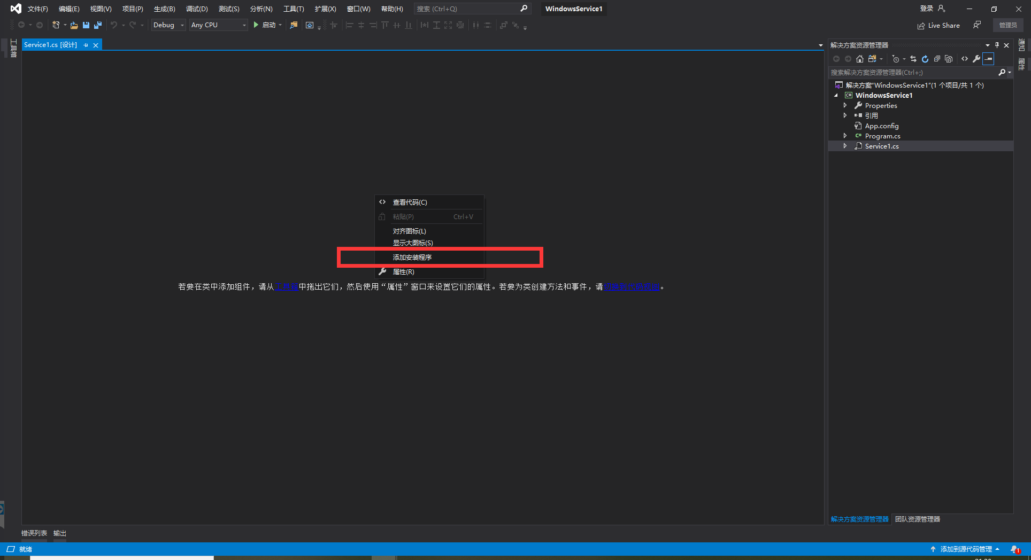Image resolution: width=1031 pixels, height=560 pixels.
Task: Expand the Properties node under WindowsService1
Action: pos(845,105)
